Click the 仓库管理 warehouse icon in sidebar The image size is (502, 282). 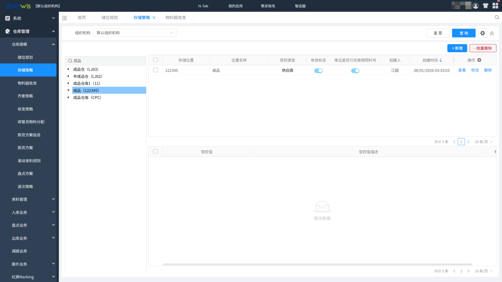(7, 31)
